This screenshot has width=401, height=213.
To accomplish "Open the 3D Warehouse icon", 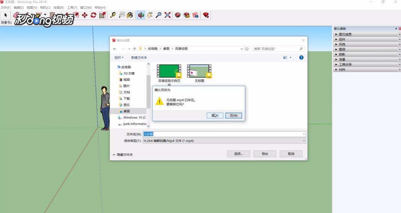I will click(178, 15).
